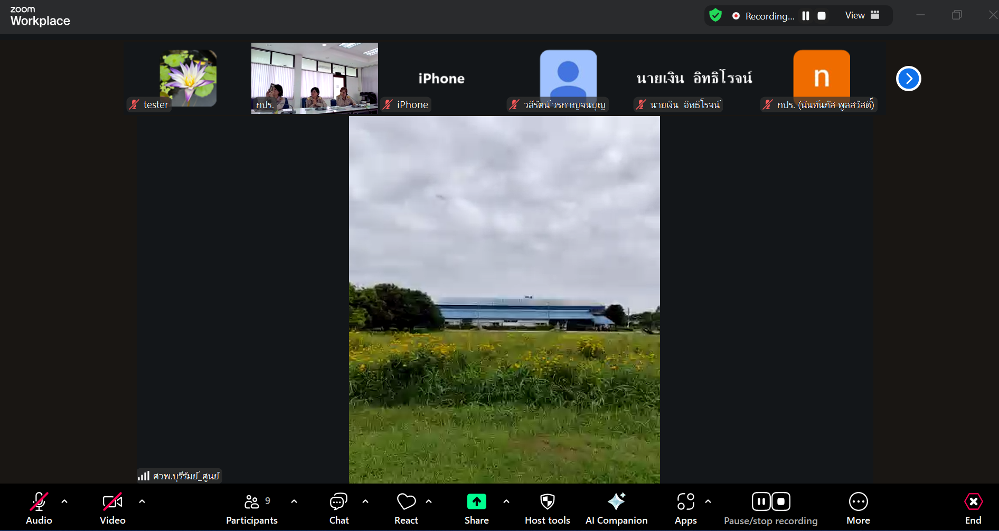This screenshot has height=531, width=999.
Task: Click the signal strength bars icon
Action: coord(144,476)
